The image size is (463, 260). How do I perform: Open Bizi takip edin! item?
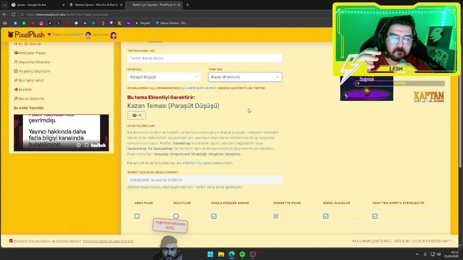tap(29, 80)
